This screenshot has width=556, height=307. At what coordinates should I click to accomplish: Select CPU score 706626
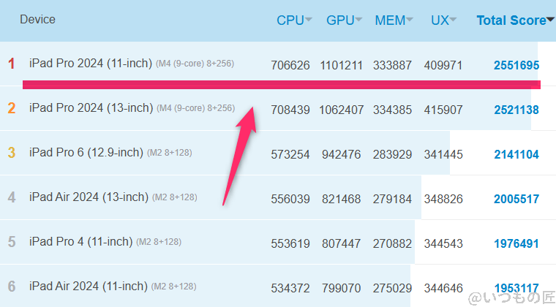290,65
